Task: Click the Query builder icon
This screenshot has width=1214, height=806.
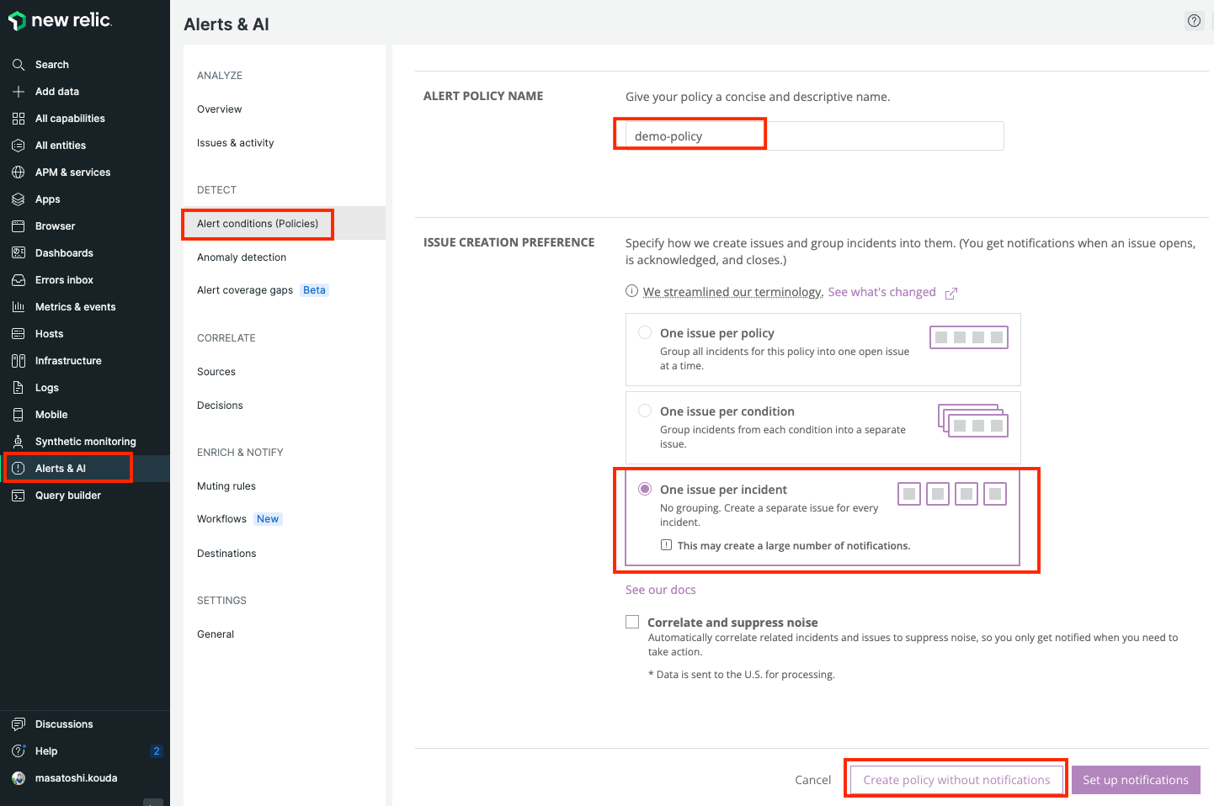Action: pos(19,496)
